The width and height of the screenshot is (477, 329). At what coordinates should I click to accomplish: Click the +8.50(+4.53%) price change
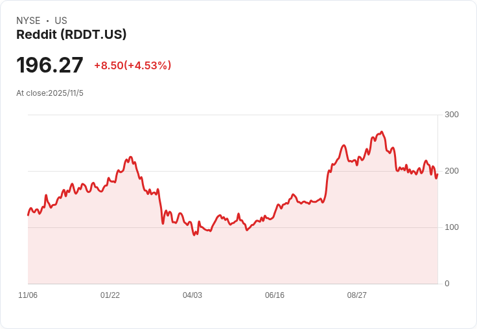(x=132, y=65)
